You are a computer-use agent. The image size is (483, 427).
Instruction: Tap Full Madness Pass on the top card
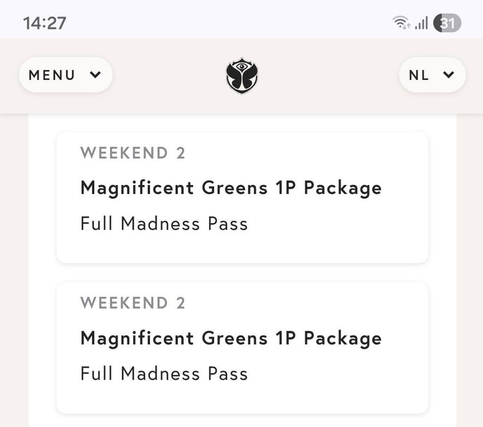click(164, 223)
